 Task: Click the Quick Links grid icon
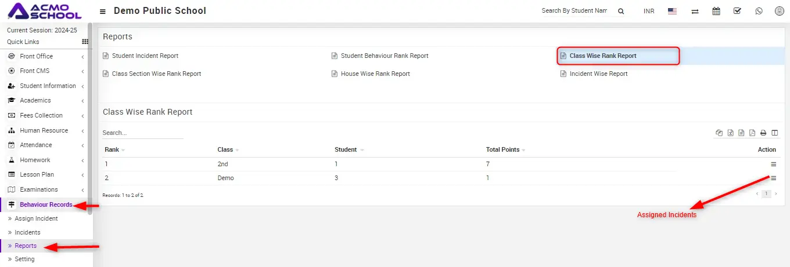tap(85, 42)
